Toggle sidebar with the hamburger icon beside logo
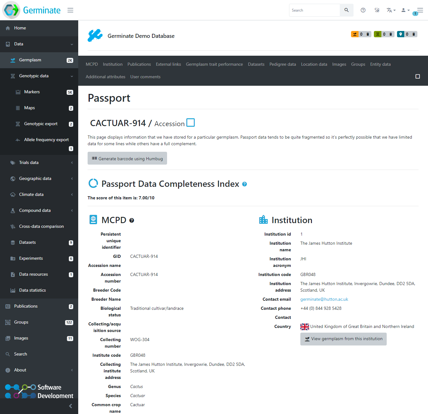 70,10
